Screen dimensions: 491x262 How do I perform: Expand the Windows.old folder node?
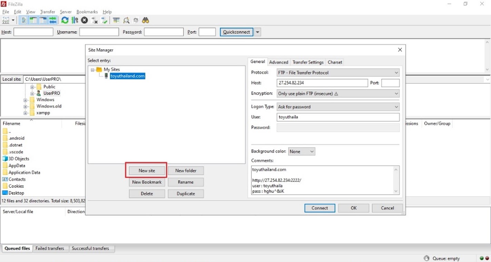point(25,107)
